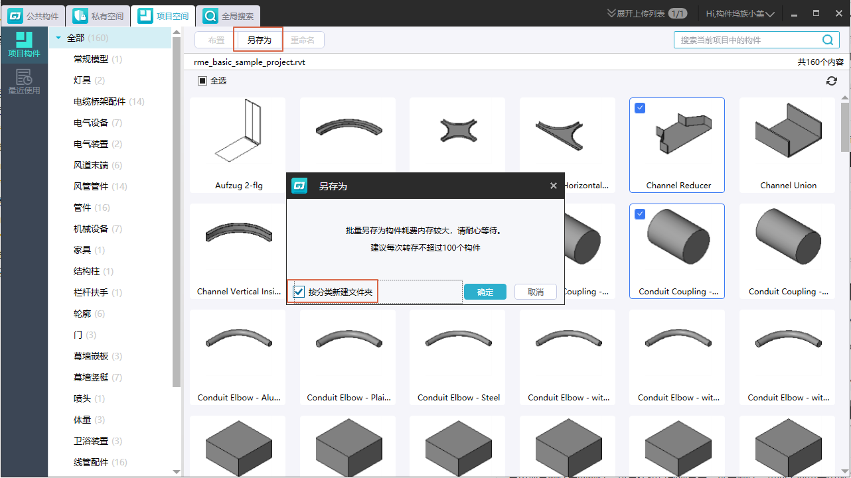Close the 另存为 dialog
This screenshot has height=478, width=851.
(x=554, y=186)
